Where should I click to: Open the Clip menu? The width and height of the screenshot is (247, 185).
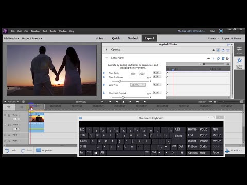pyautogui.click(x=26, y=31)
